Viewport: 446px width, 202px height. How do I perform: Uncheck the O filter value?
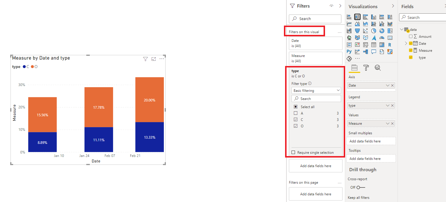coord(296,126)
